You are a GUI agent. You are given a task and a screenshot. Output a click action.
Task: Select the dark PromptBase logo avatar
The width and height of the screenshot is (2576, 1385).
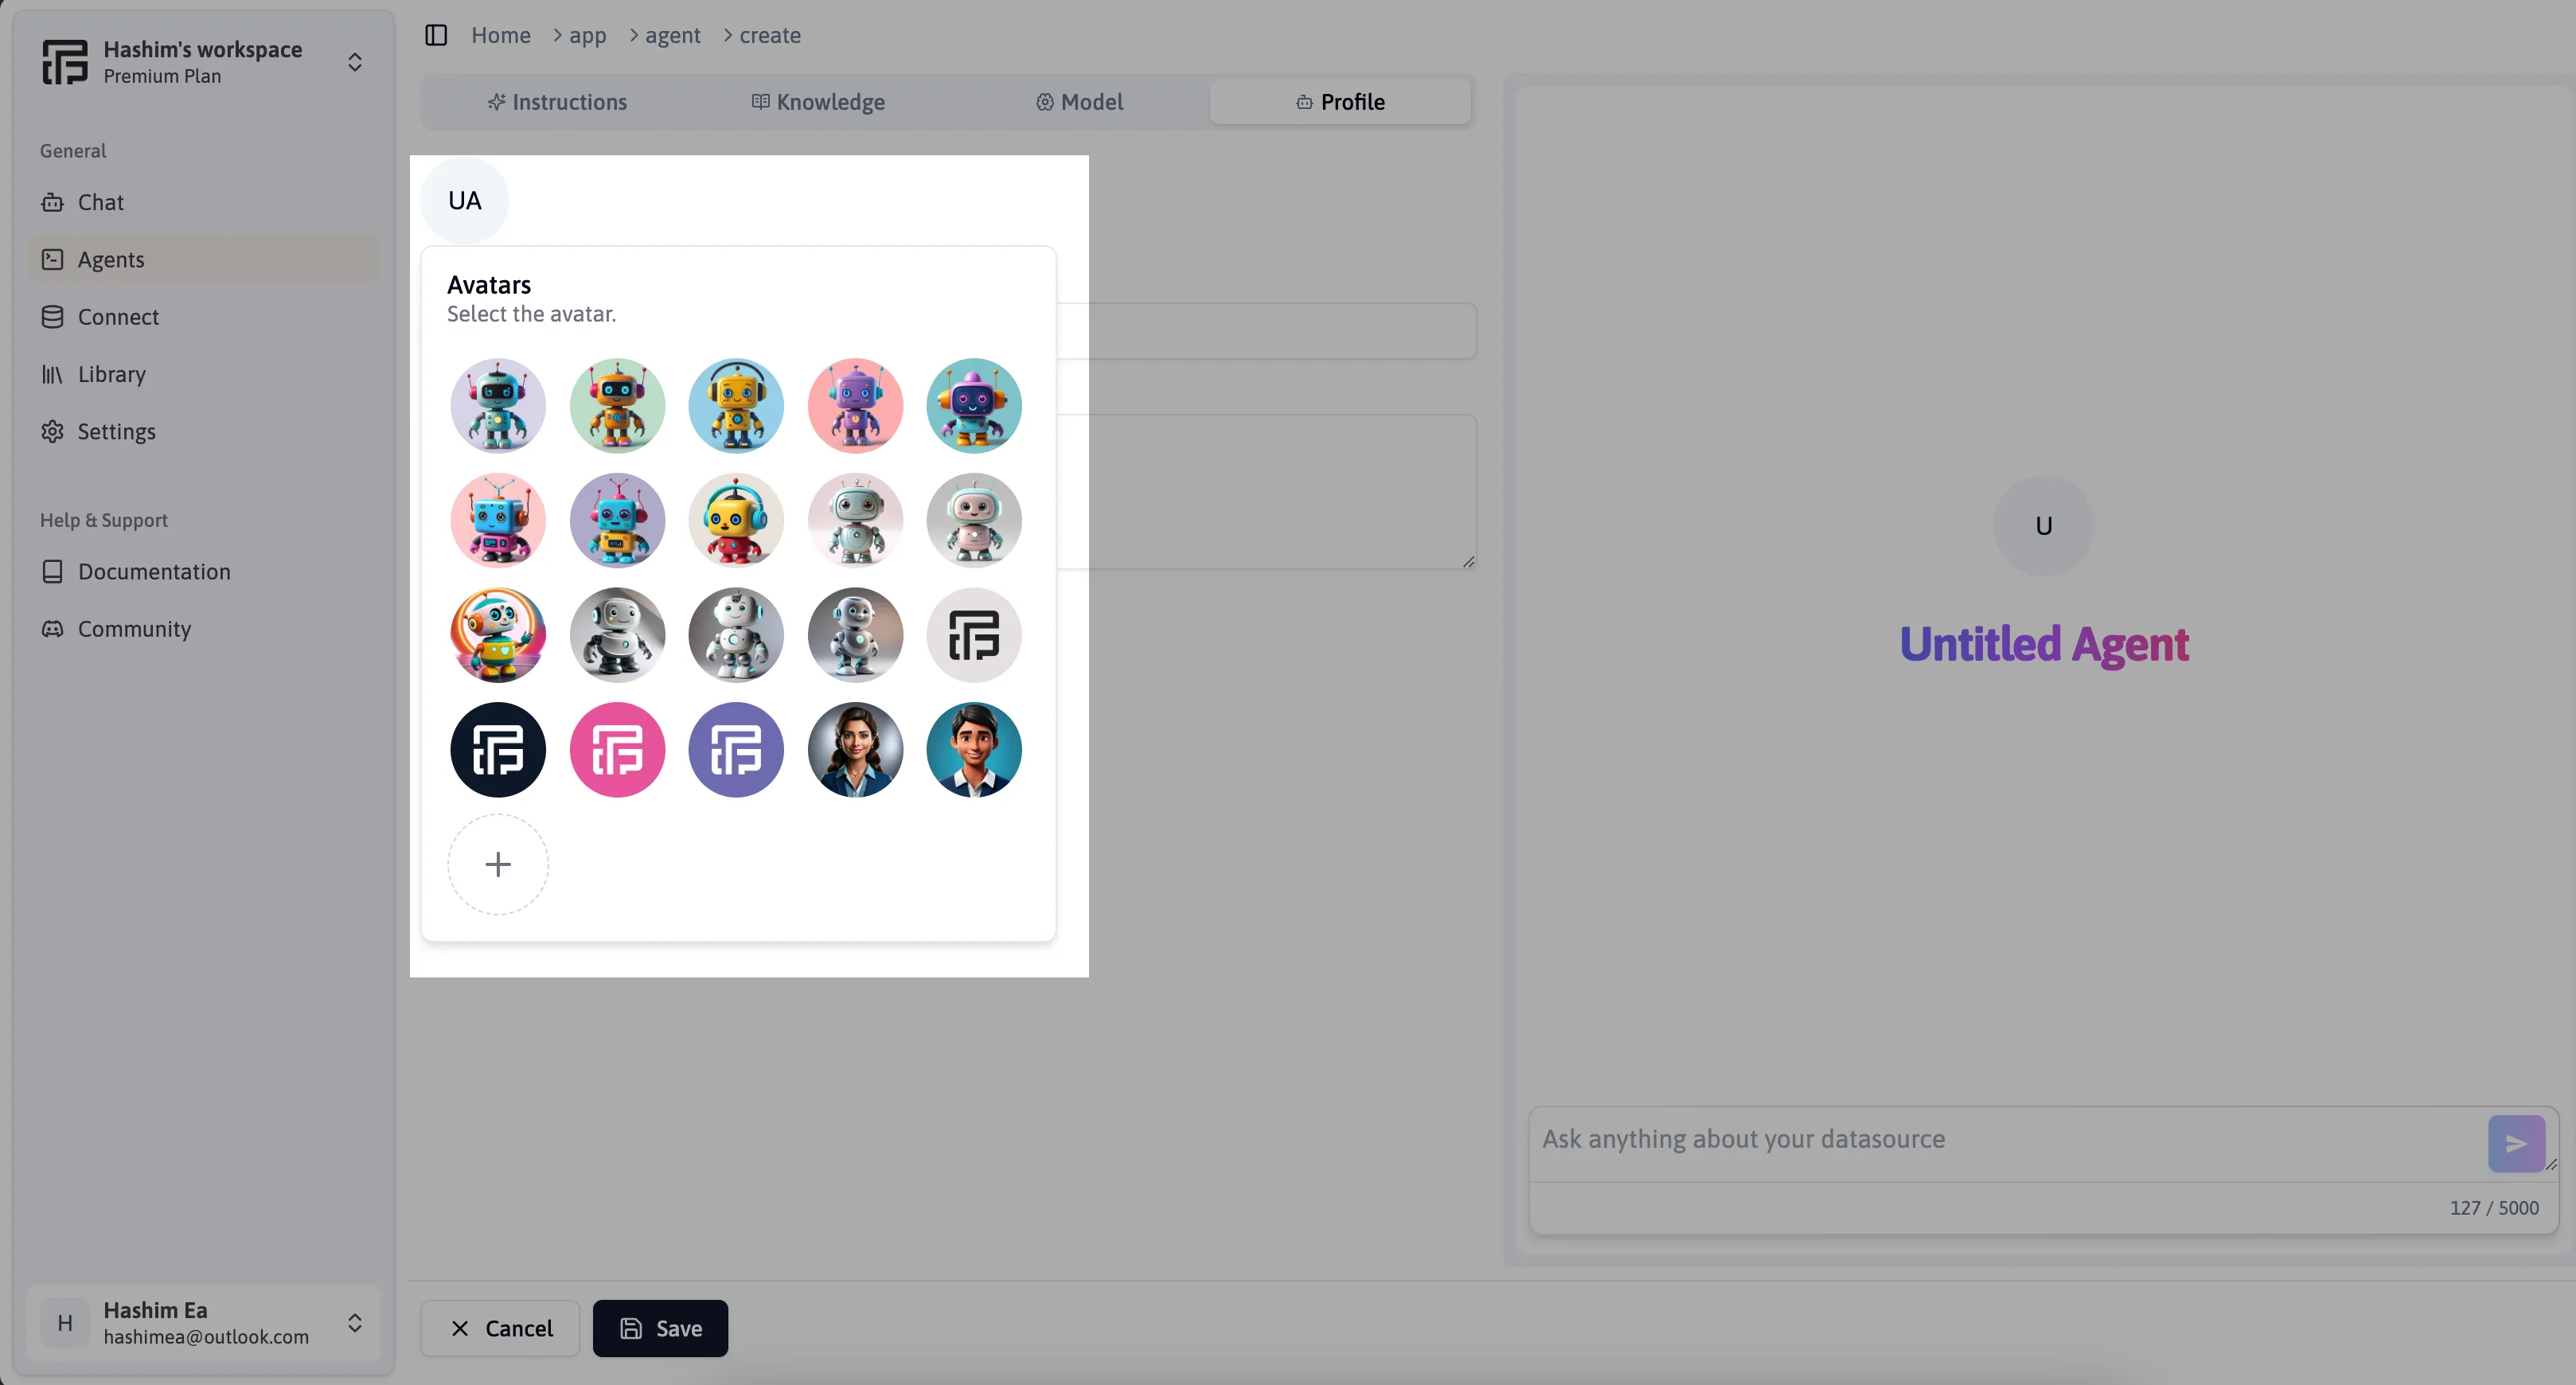coord(498,749)
